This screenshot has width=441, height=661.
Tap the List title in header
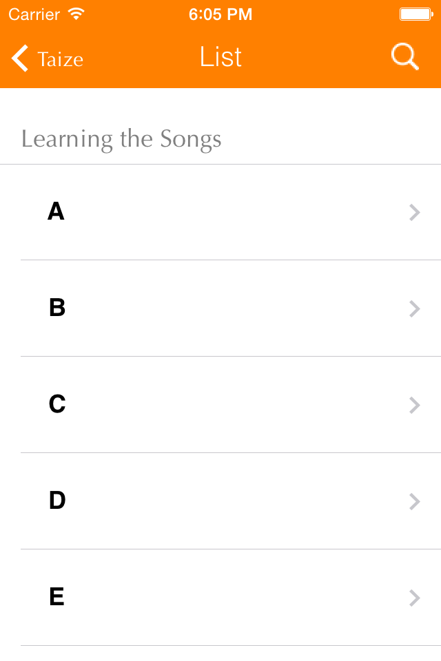coord(220,57)
